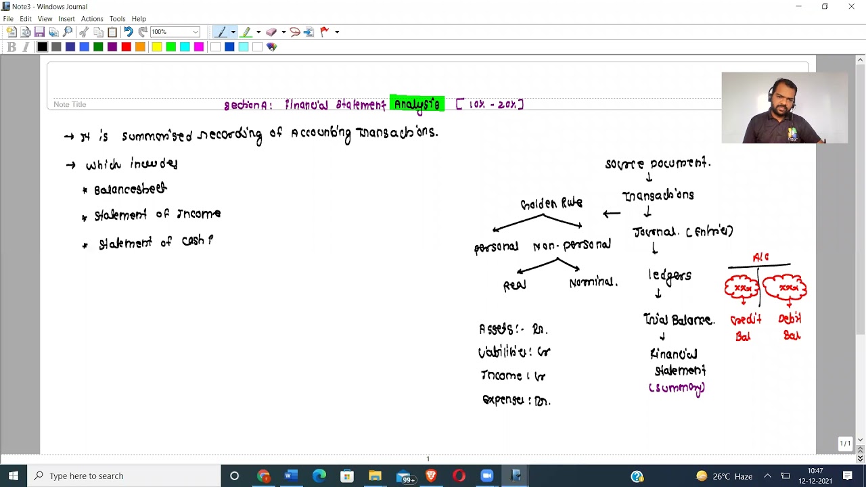This screenshot has width=866, height=487.
Task: Select the Lasso selection tool
Action: pos(295,32)
